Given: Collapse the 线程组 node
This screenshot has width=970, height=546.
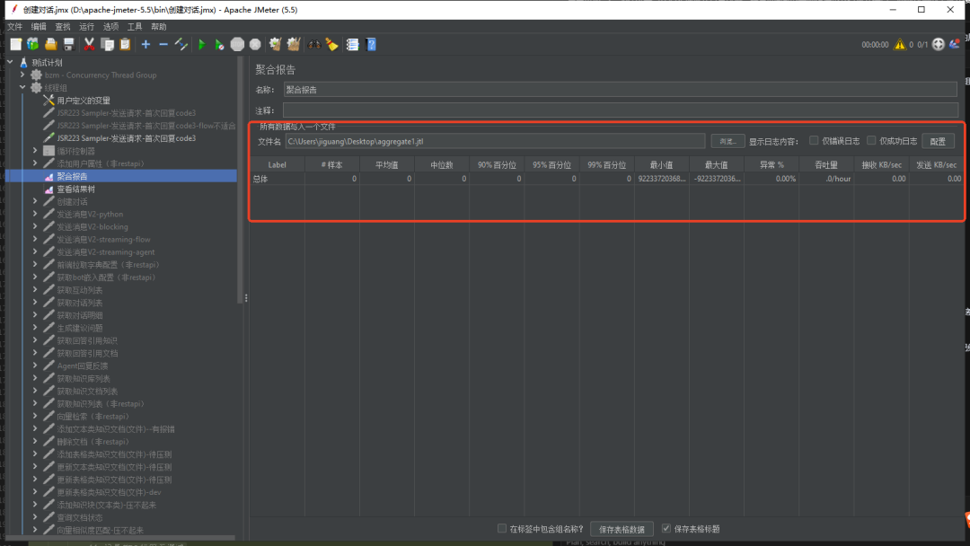Looking at the screenshot, I should click(x=22, y=87).
